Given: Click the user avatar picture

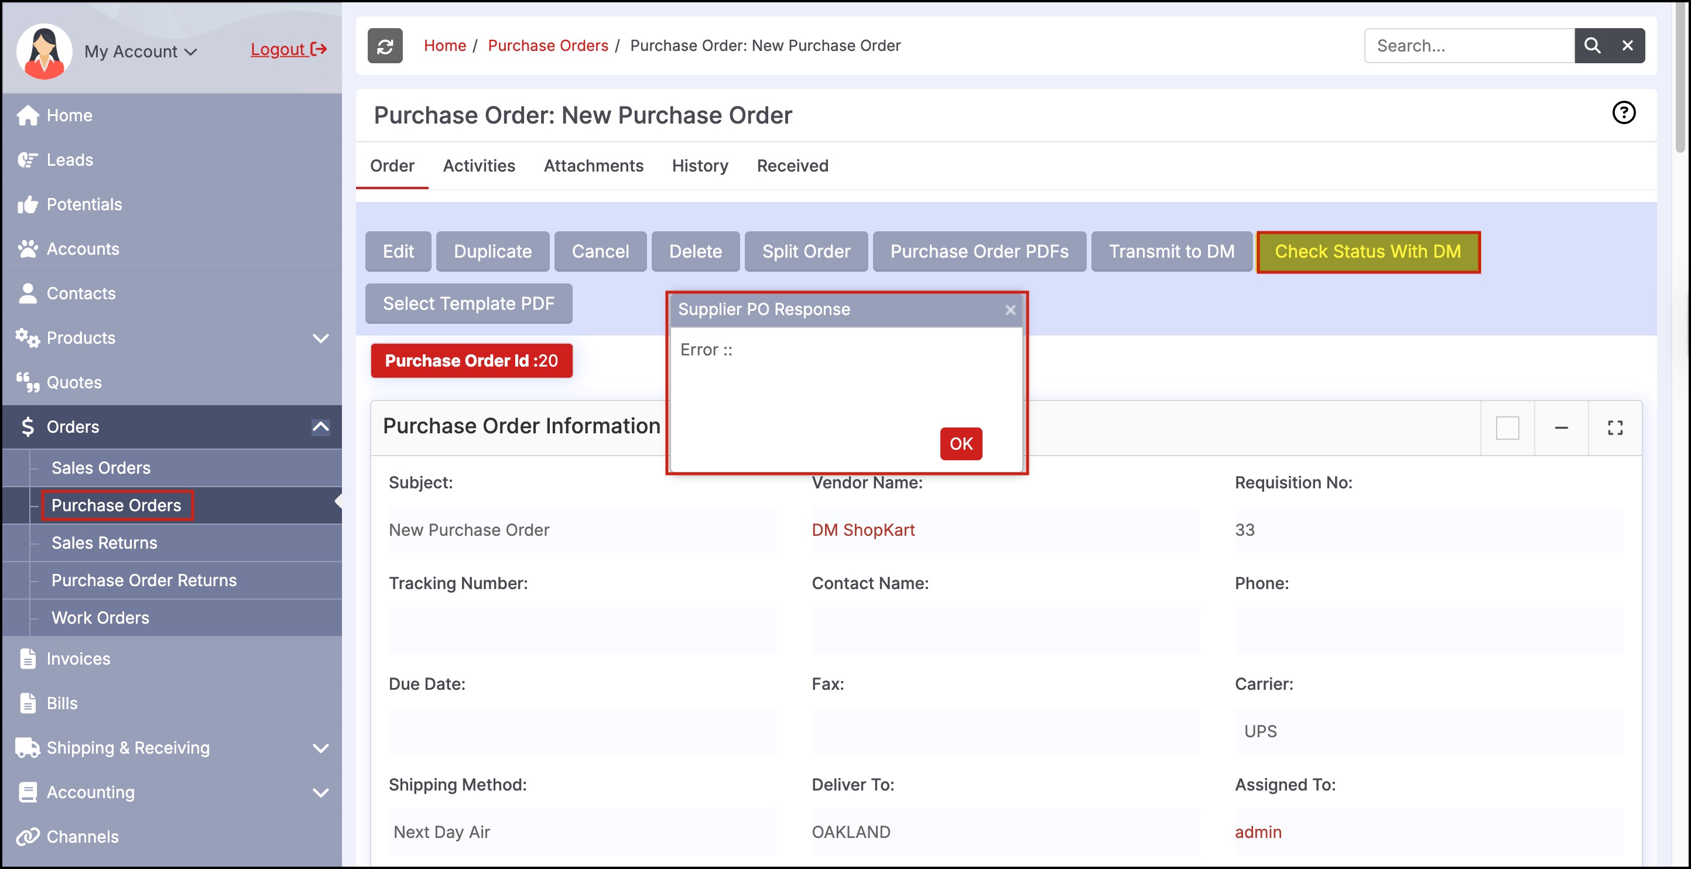Looking at the screenshot, I should pos(44,51).
